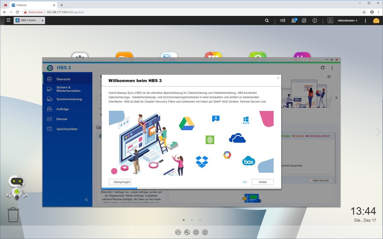The height and width of the screenshot is (239, 383).
Task: Open the three-dot more options in QTS bar
Action: pyautogui.click(x=365, y=21)
